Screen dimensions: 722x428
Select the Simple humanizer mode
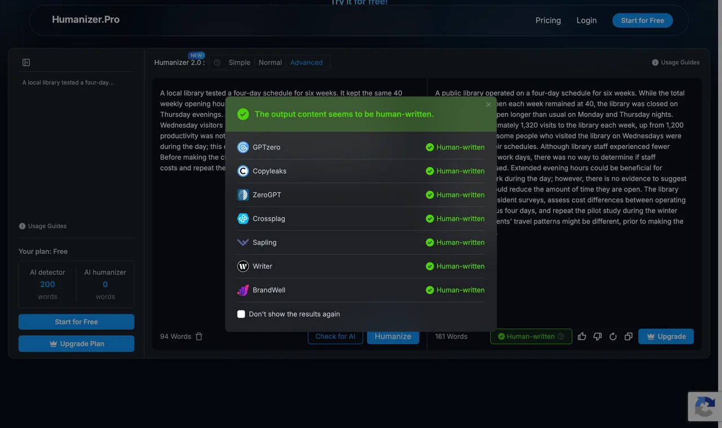[x=239, y=63]
